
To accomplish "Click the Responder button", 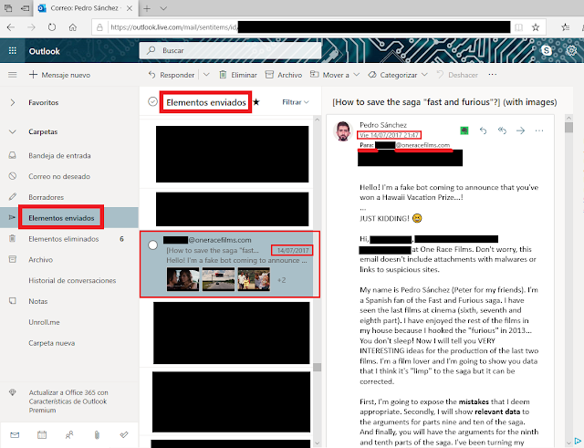I will (x=172, y=75).
